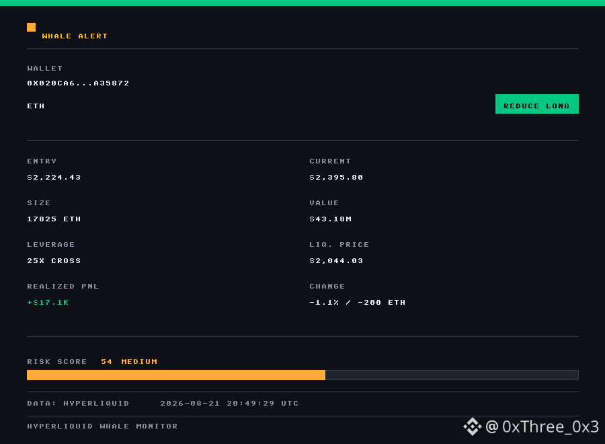Click the ENTRY field label
Viewport: 605px width, 444px height.
pyautogui.click(x=42, y=161)
